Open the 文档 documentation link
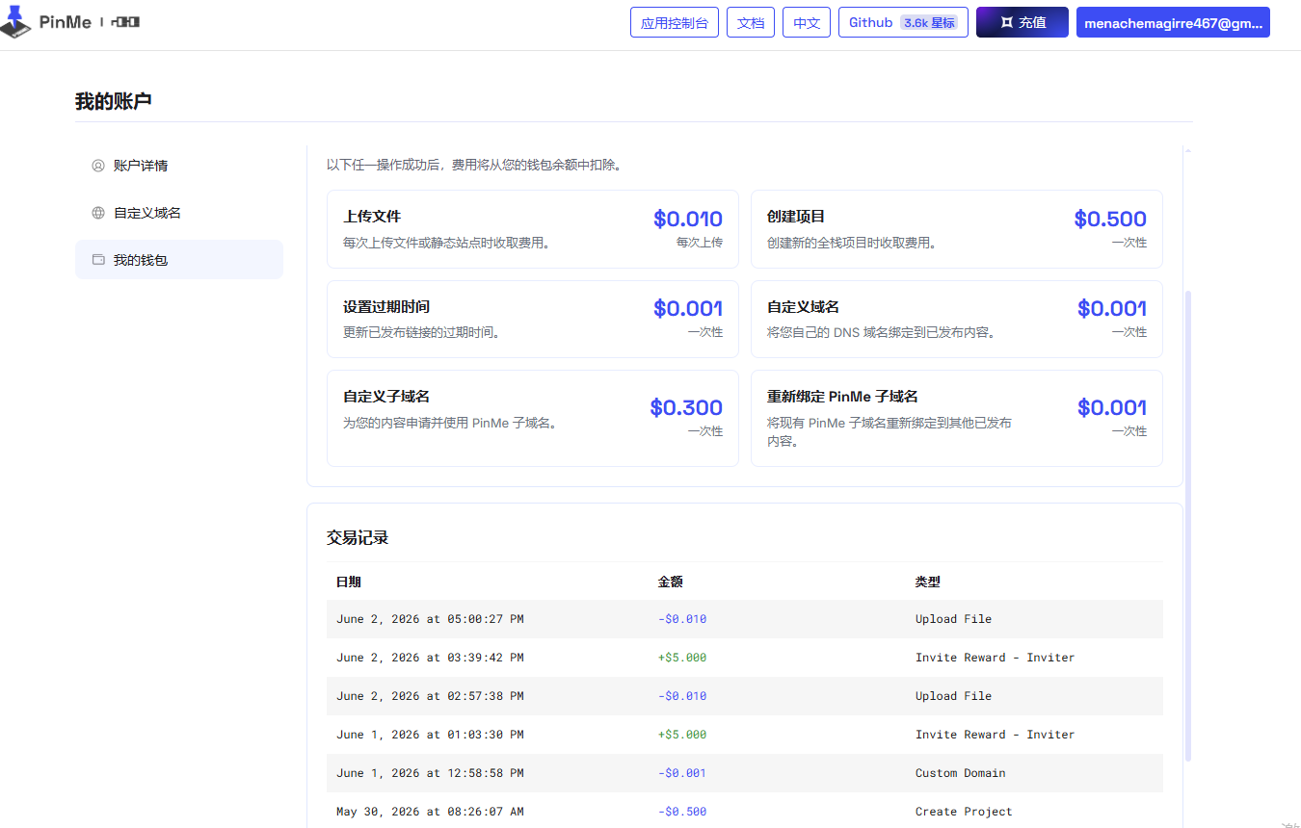Image resolution: width=1301 pixels, height=828 pixels. [x=751, y=22]
